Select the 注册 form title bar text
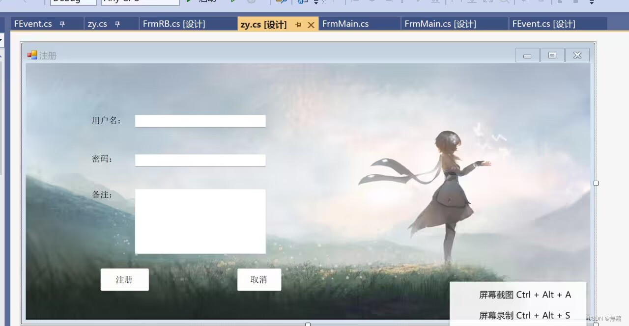 (48, 56)
